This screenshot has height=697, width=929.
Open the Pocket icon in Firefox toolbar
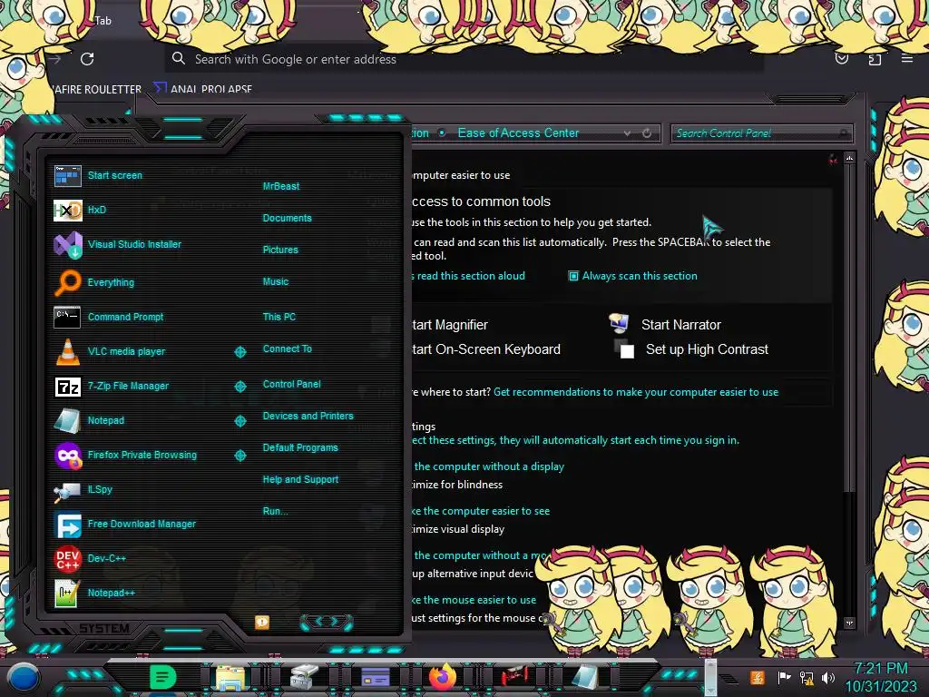click(x=842, y=59)
